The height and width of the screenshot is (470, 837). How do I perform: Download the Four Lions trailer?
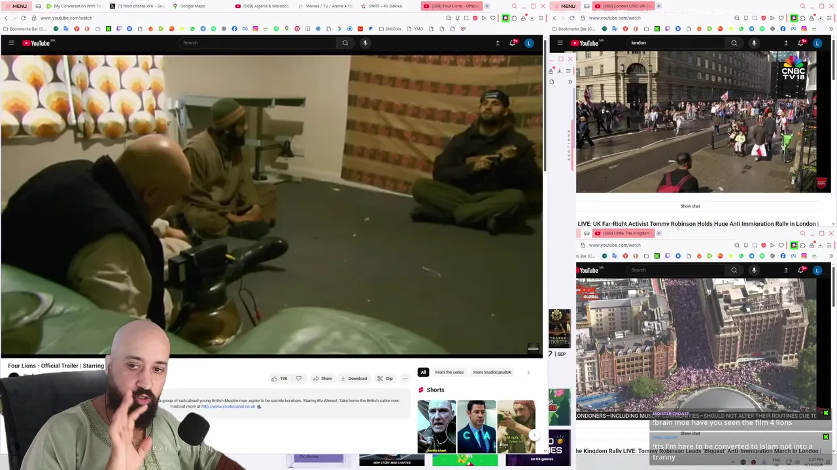354,379
